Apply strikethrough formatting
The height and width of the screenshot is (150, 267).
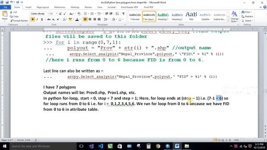[49, 20]
